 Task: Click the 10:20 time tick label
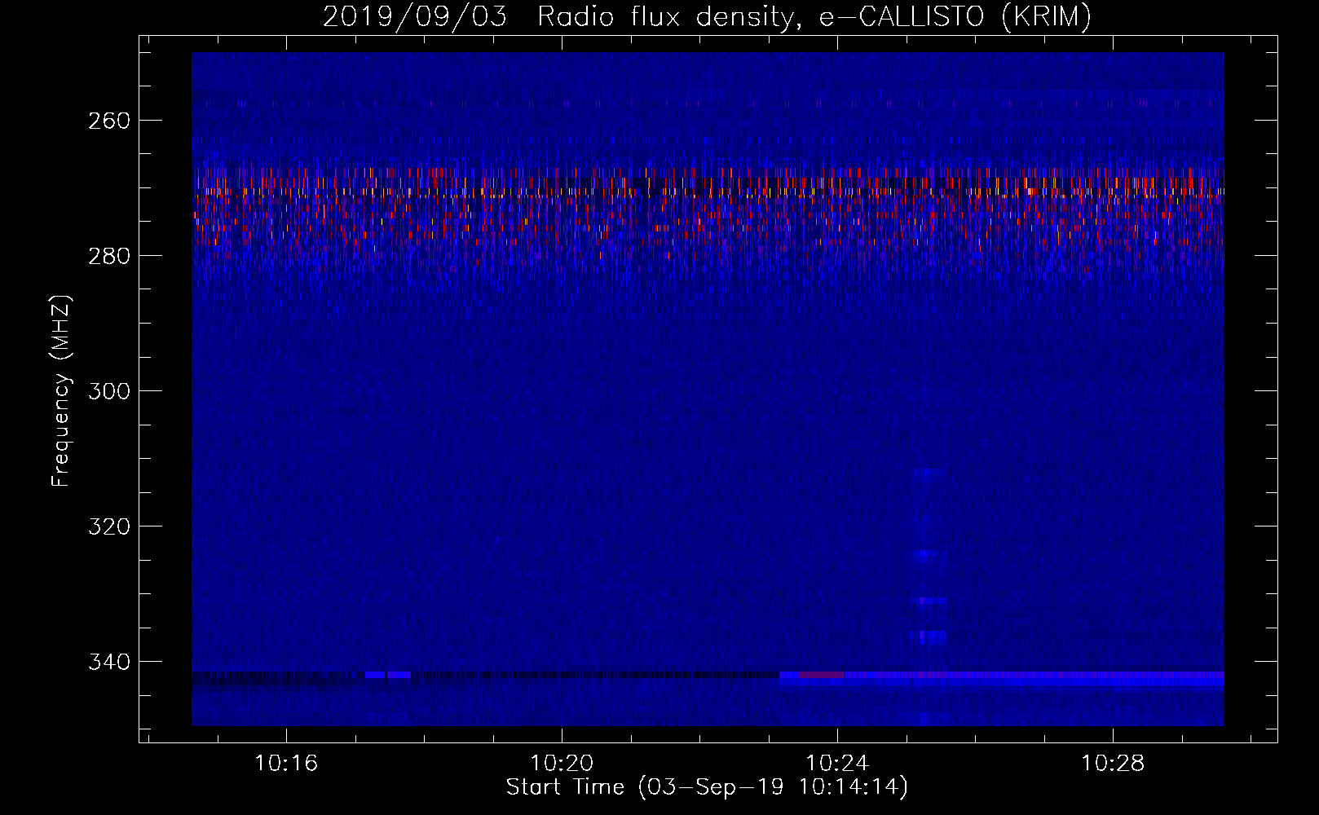click(562, 764)
